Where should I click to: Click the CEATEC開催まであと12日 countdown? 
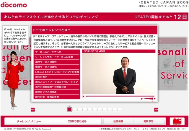(161, 17)
